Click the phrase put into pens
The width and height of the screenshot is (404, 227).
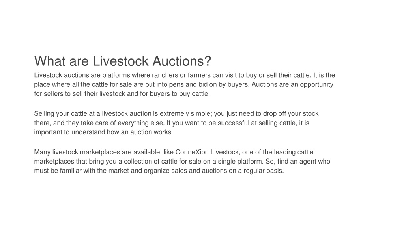[x=165, y=84]
